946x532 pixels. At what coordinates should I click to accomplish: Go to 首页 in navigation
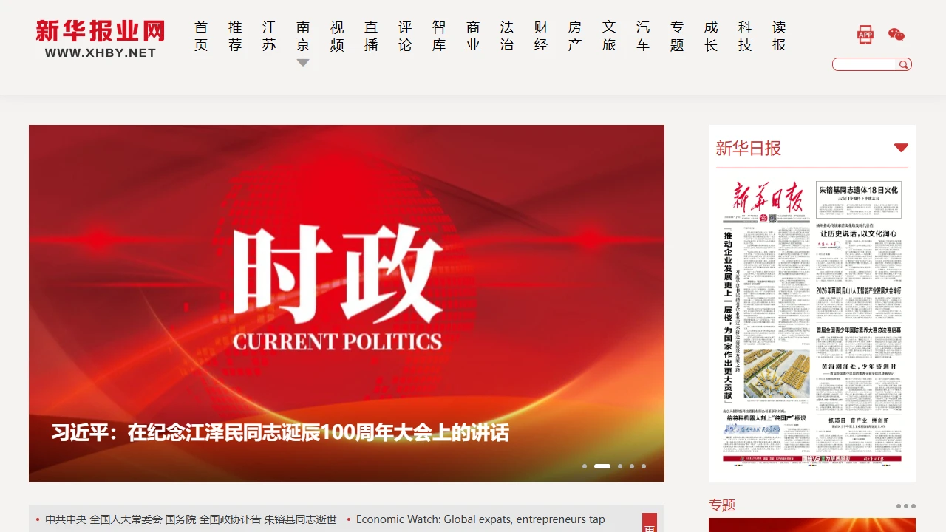coord(201,36)
